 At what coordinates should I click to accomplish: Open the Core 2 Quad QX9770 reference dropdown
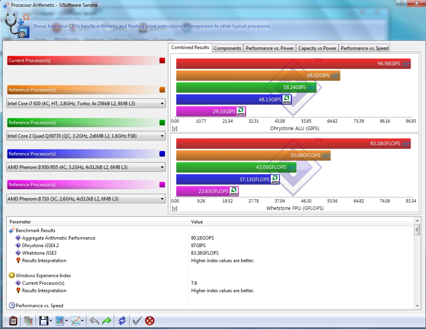point(86,136)
